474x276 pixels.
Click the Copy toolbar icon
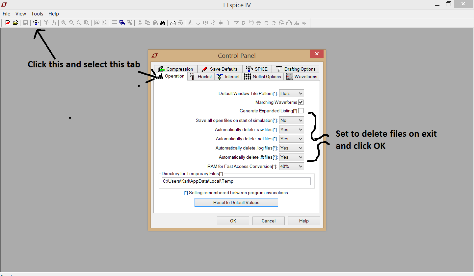pyautogui.click(x=147, y=23)
